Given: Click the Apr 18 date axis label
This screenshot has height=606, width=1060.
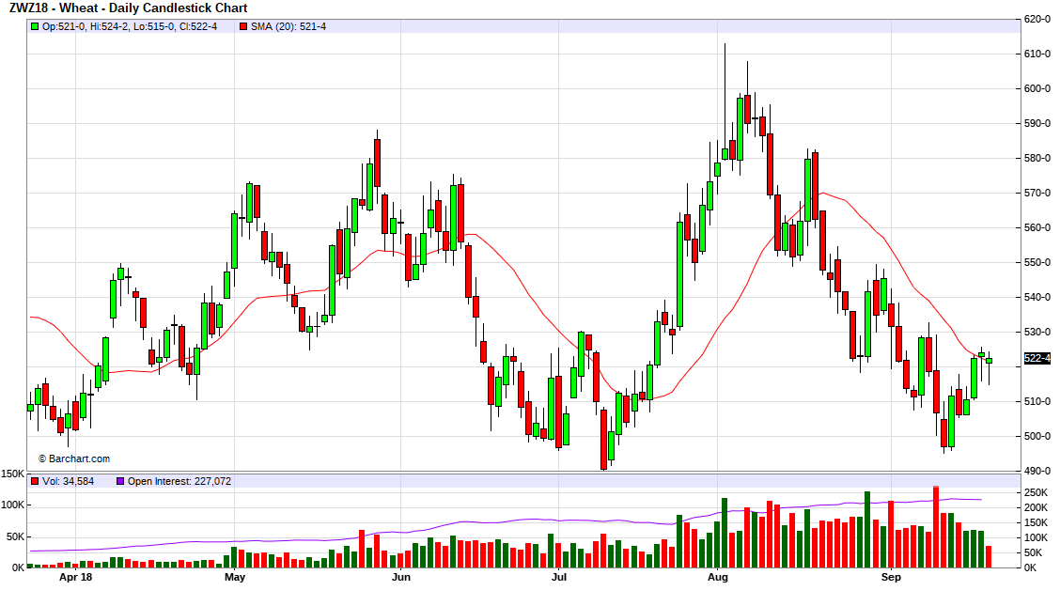Looking at the screenshot, I should (x=75, y=577).
